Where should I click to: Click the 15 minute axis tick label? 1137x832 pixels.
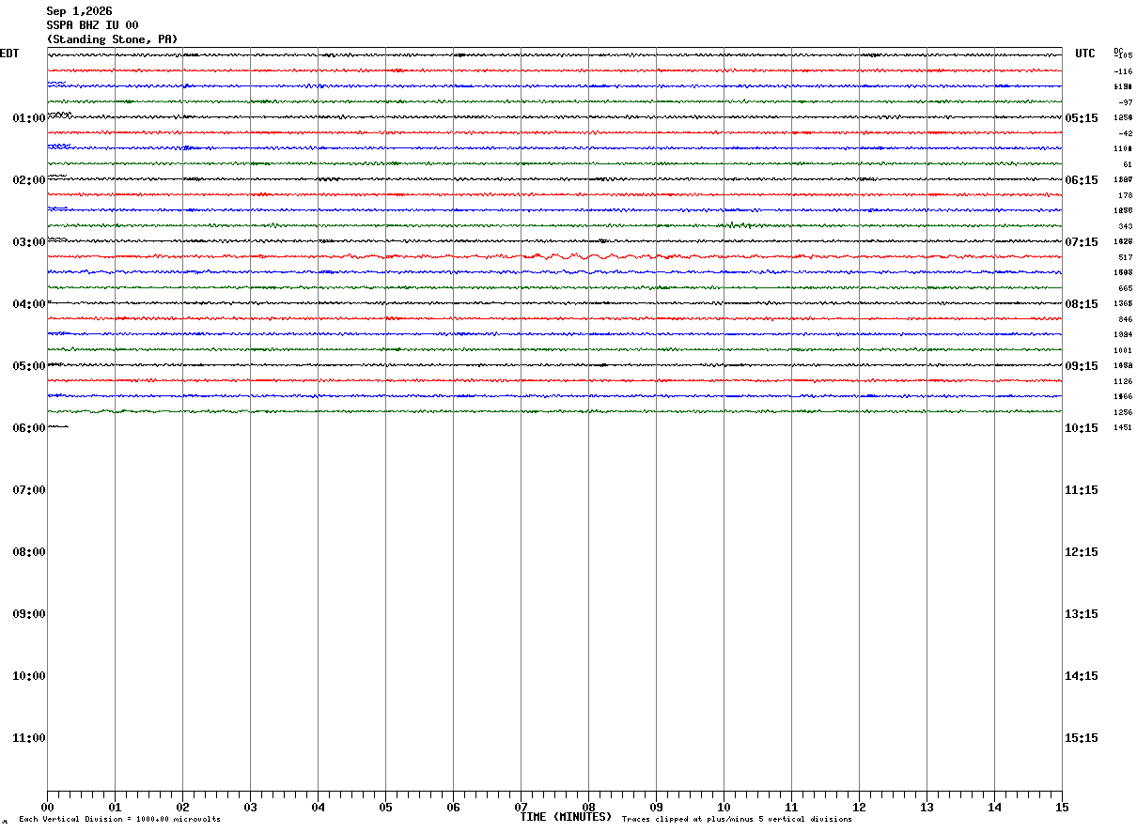tap(1062, 808)
